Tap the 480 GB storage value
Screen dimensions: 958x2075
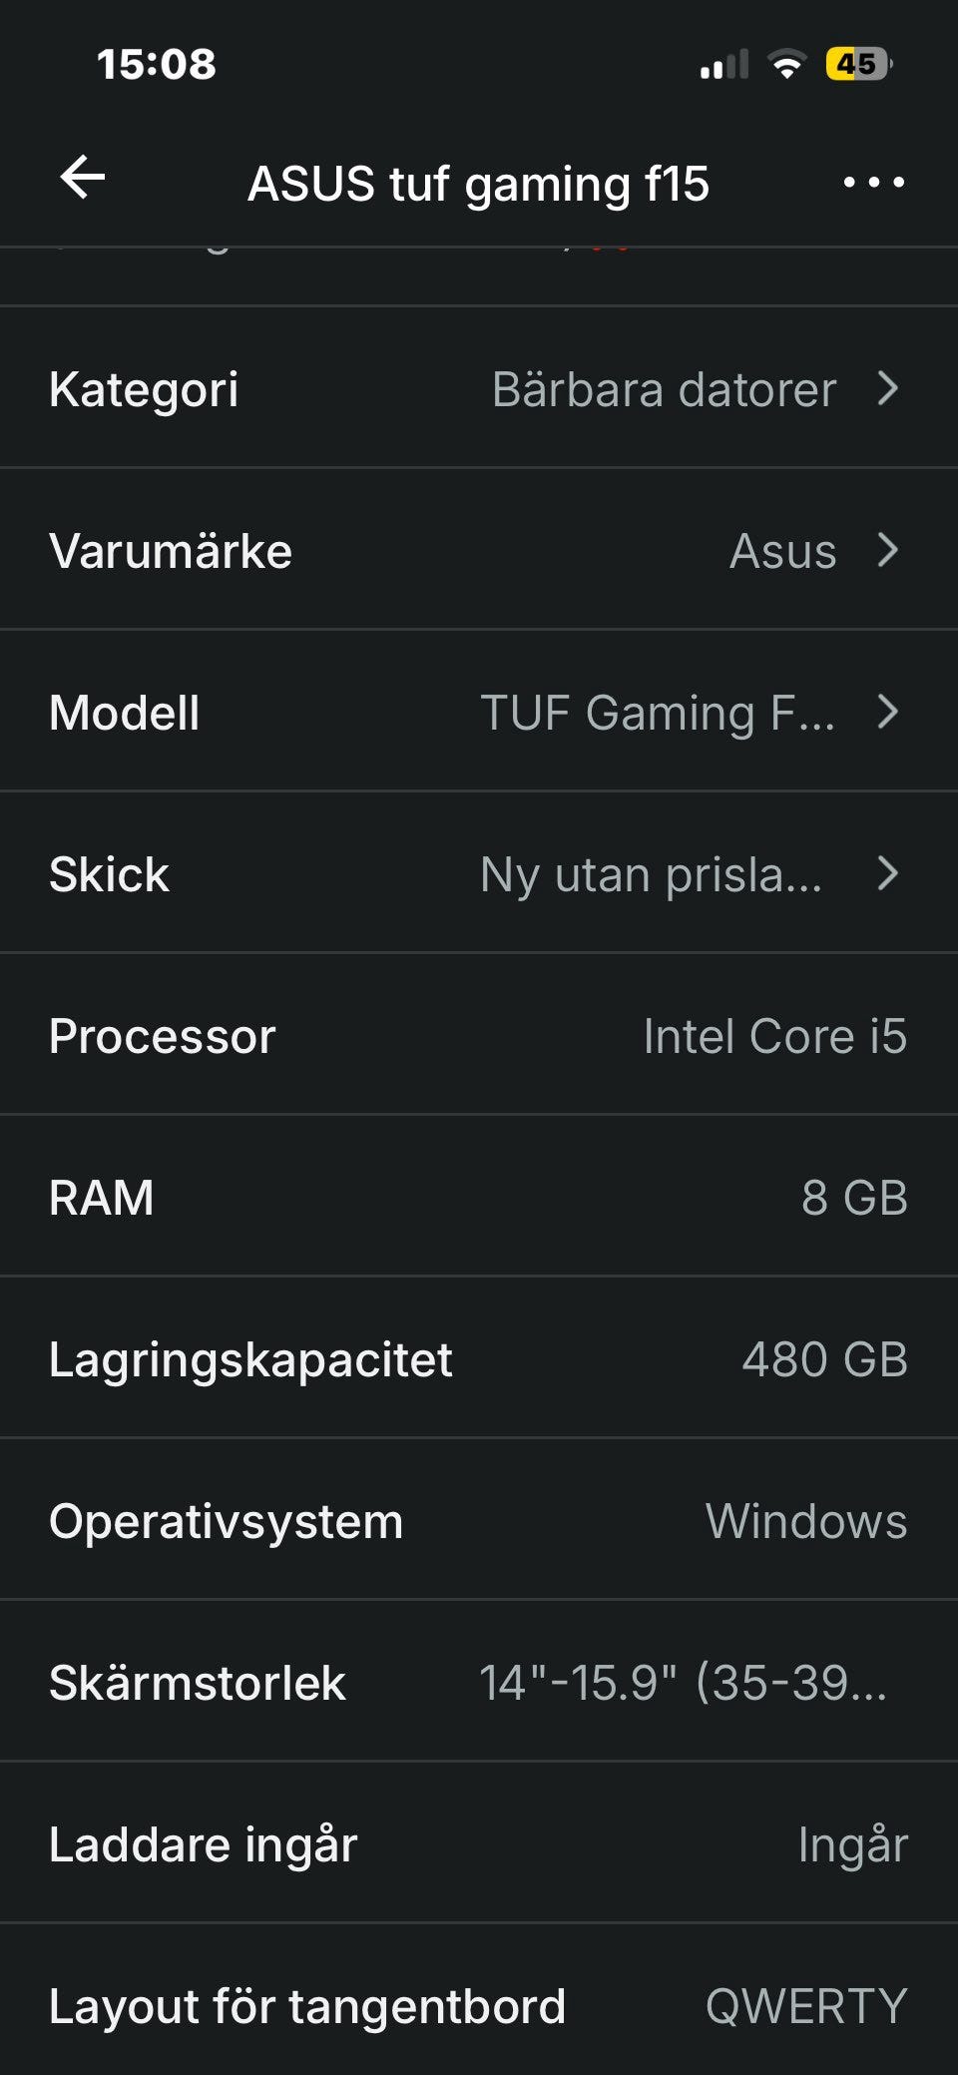pyautogui.click(x=824, y=1359)
